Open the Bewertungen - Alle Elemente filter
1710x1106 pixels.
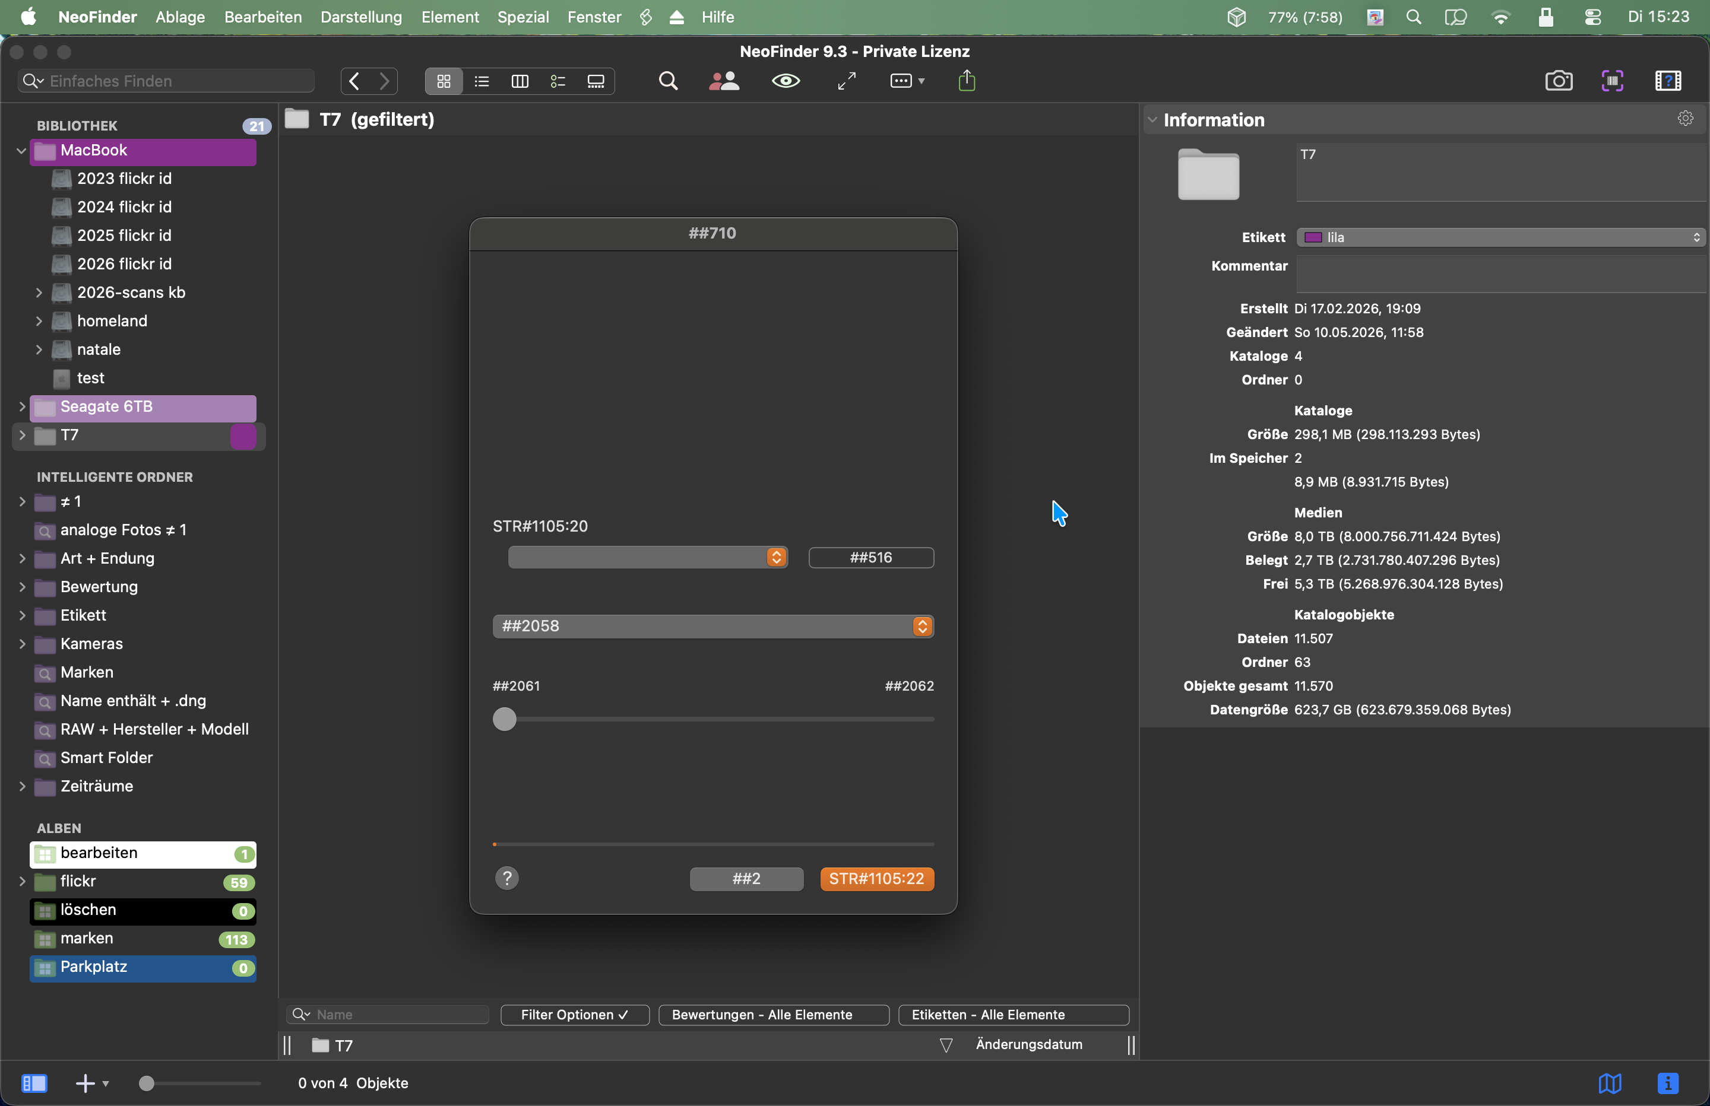pyautogui.click(x=774, y=1015)
